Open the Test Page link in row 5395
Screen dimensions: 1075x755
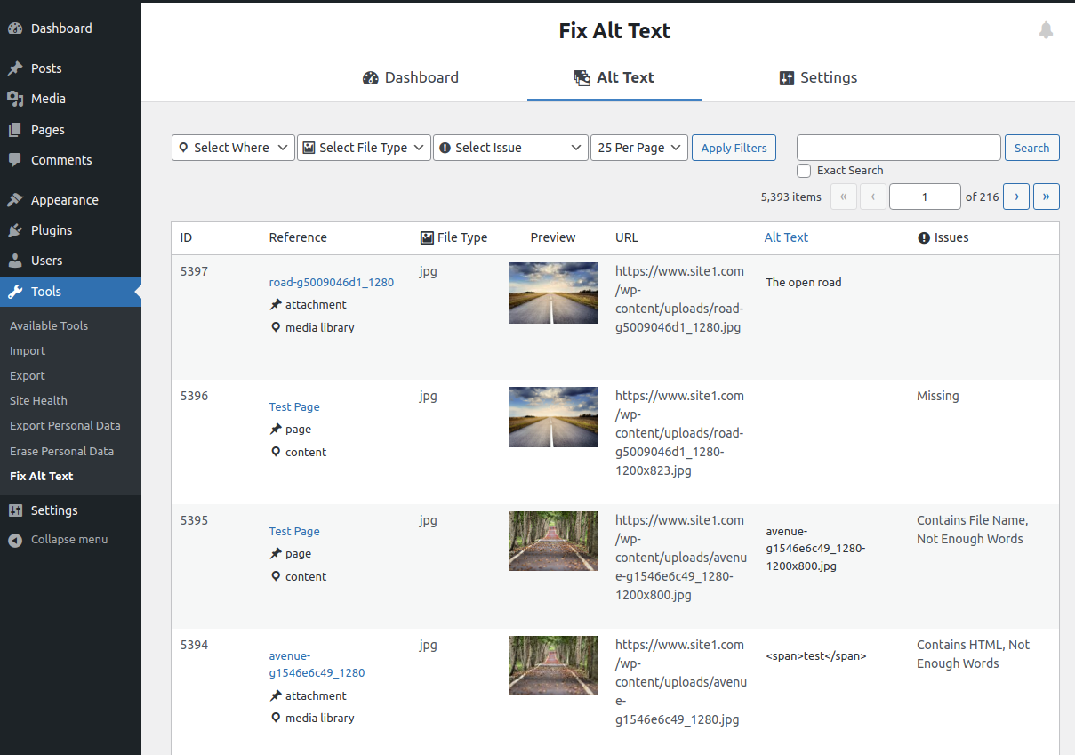pos(294,531)
